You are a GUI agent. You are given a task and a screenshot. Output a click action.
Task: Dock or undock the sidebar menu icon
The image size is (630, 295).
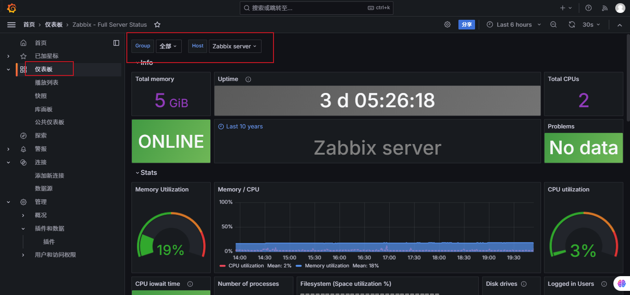(116, 43)
